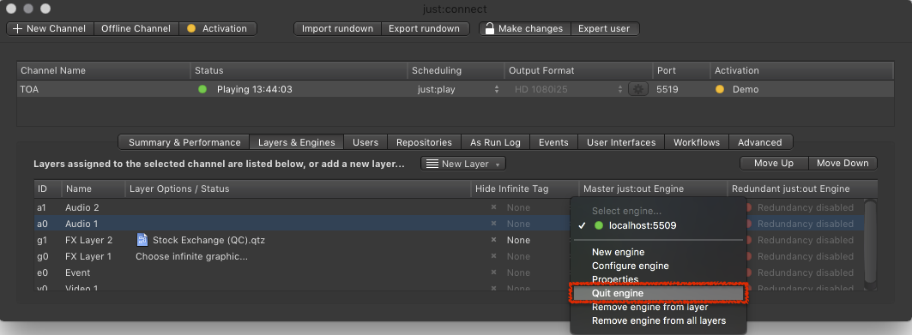
Task: Select the TOA channel row
Action: 456,89
